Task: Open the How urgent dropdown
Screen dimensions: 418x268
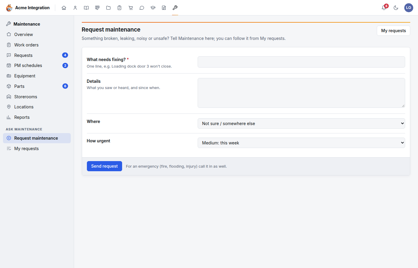Action: (x=301, y=143)
